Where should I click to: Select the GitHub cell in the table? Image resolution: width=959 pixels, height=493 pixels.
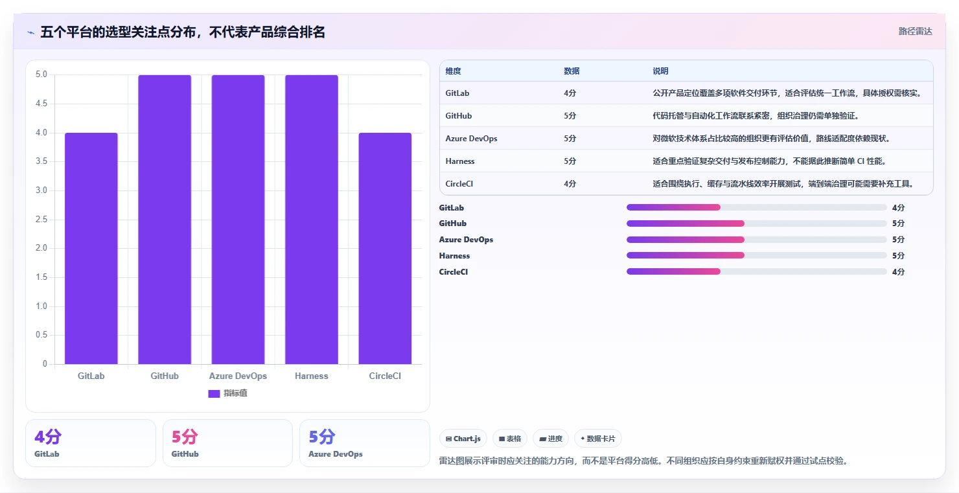click(x=459, y=116)
